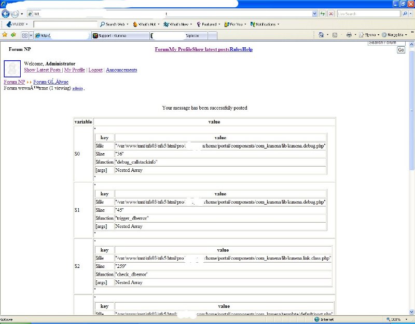Viewport: 415px width, 324px height.
Task: Expand the Featured toolbar menu
Action: click(208, 24)
